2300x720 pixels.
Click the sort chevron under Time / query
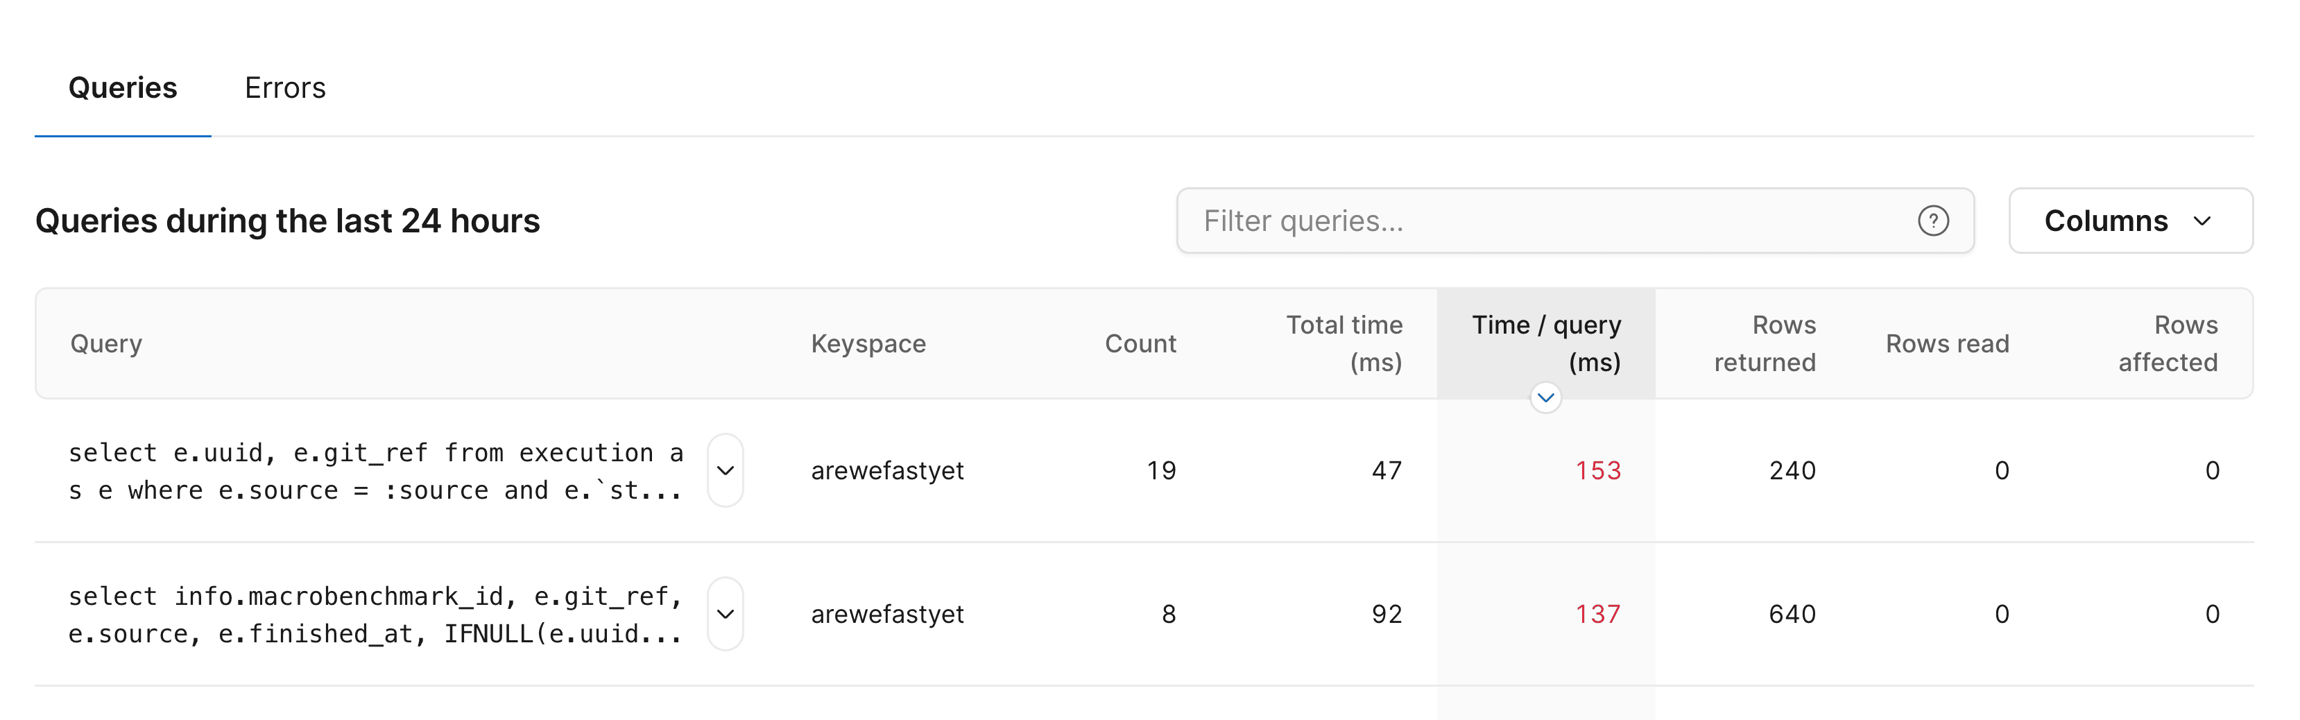(x=1545, y=397)
